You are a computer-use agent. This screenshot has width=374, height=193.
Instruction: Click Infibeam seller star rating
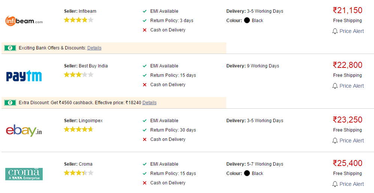78,20
